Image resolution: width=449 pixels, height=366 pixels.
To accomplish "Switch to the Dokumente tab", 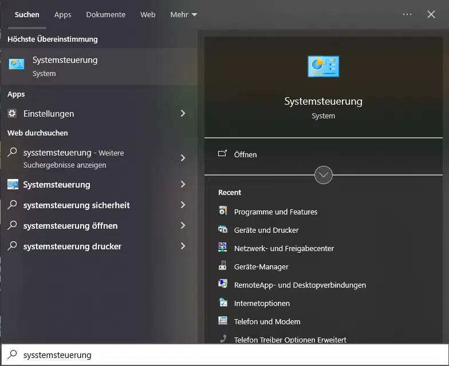I will pyautogui.click(x=105, y=15).
